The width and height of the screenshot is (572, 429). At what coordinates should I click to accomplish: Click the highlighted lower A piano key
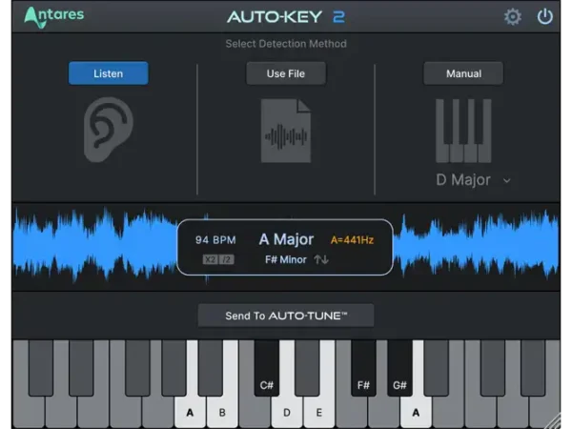point(190,413)
